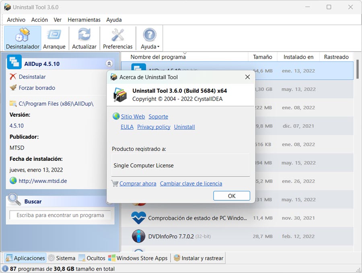Click the globe icon beside mtsd.de

13,181
